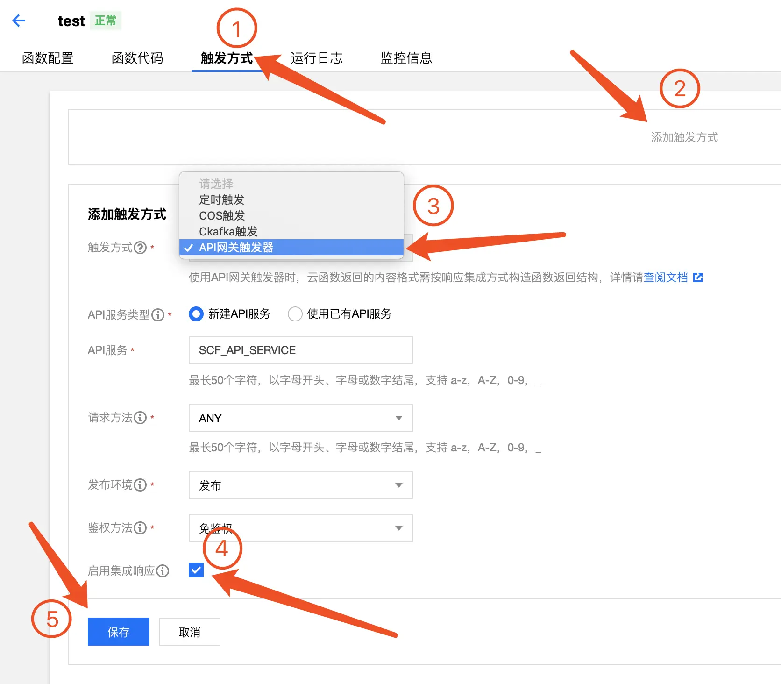This screenshot has width=781, height=684.
Task: Click the 保存 button
Action: pos(118,632)
